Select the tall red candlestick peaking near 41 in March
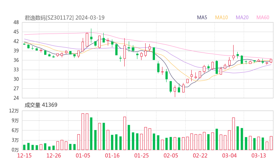The height and width of the screenshot is (164, 277). (234, 53)
